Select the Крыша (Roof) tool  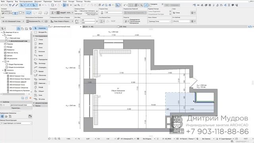point(40,71)
